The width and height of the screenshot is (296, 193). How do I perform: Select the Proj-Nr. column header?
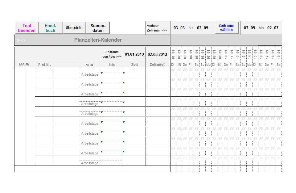44,65
